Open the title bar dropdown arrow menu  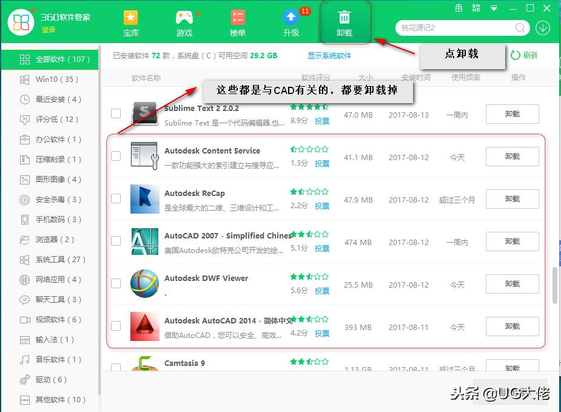pos(493,8)
